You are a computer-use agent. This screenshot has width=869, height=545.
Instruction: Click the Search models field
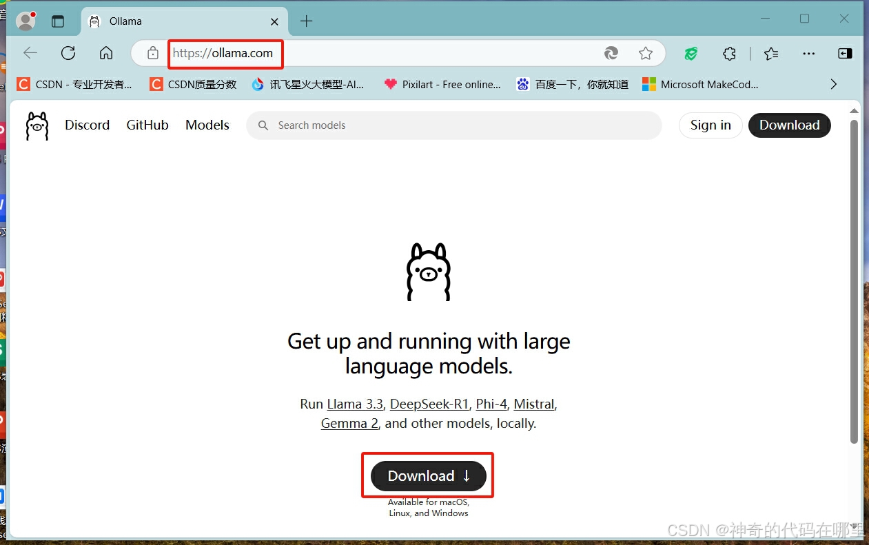pyautogui.click(x=454, y=125)
